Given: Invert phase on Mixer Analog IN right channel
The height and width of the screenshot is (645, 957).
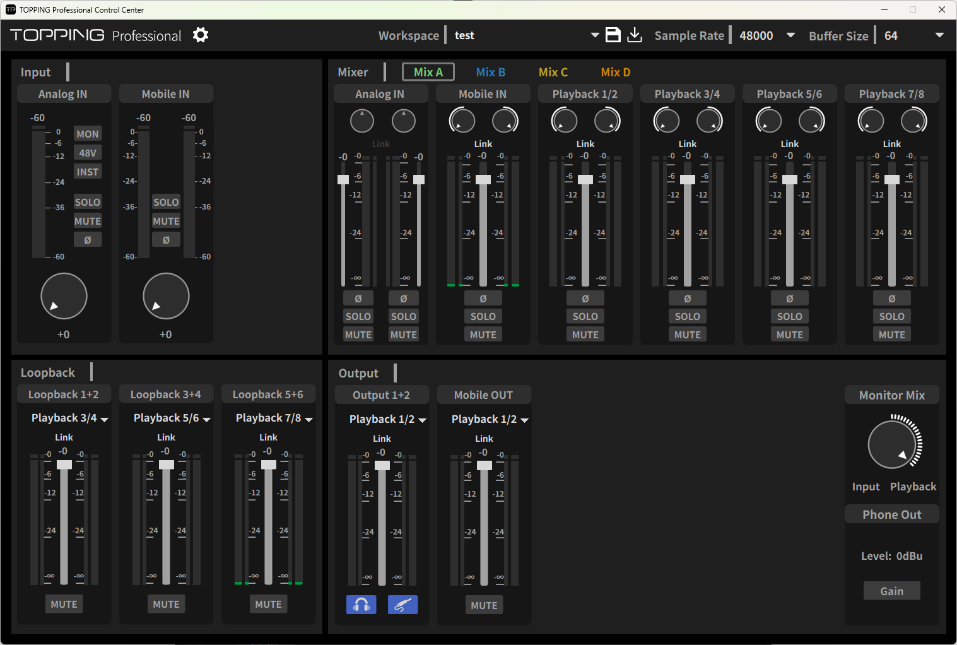Looking at the screenshot, I should 404,299.
